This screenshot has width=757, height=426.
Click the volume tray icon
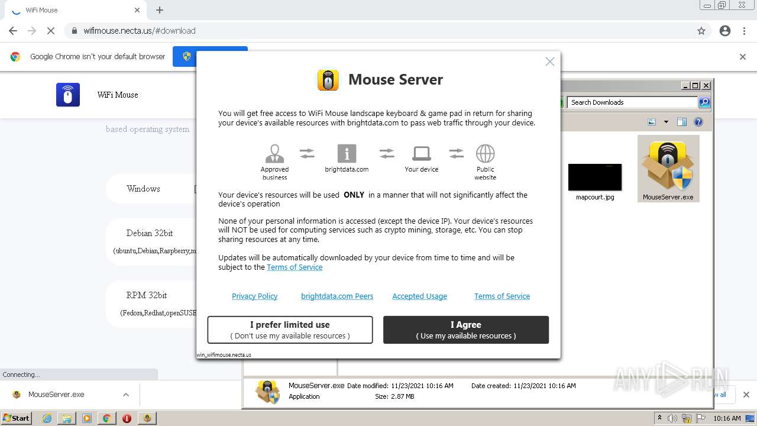672,418
